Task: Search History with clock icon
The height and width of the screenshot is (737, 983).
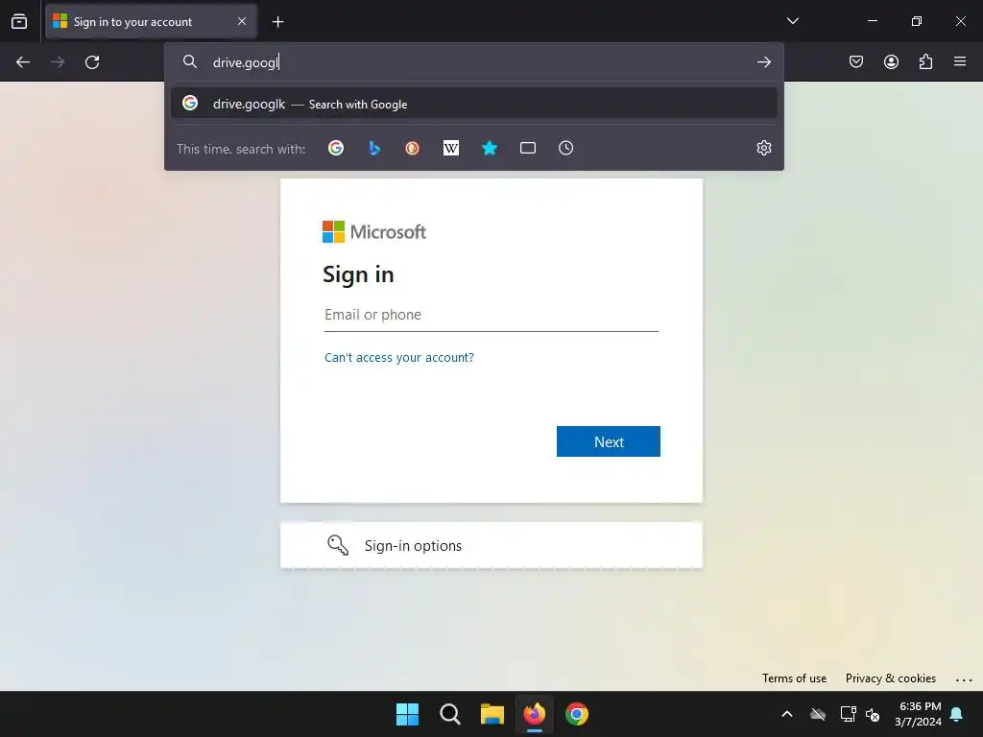Action: pos(566,148)
